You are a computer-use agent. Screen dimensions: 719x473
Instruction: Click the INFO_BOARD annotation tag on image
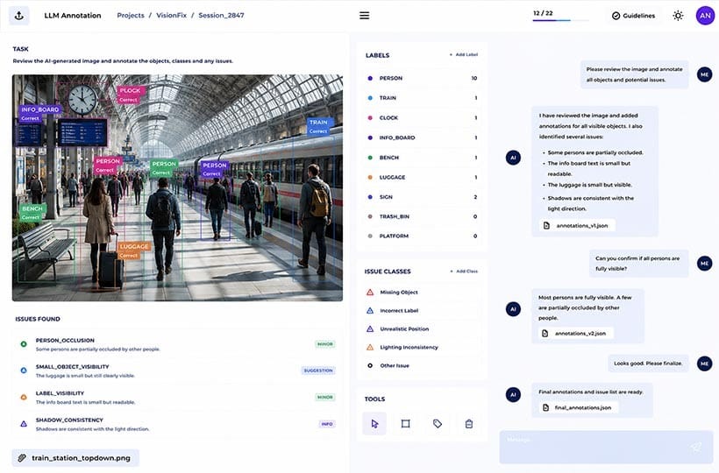(x=39, y=114)
